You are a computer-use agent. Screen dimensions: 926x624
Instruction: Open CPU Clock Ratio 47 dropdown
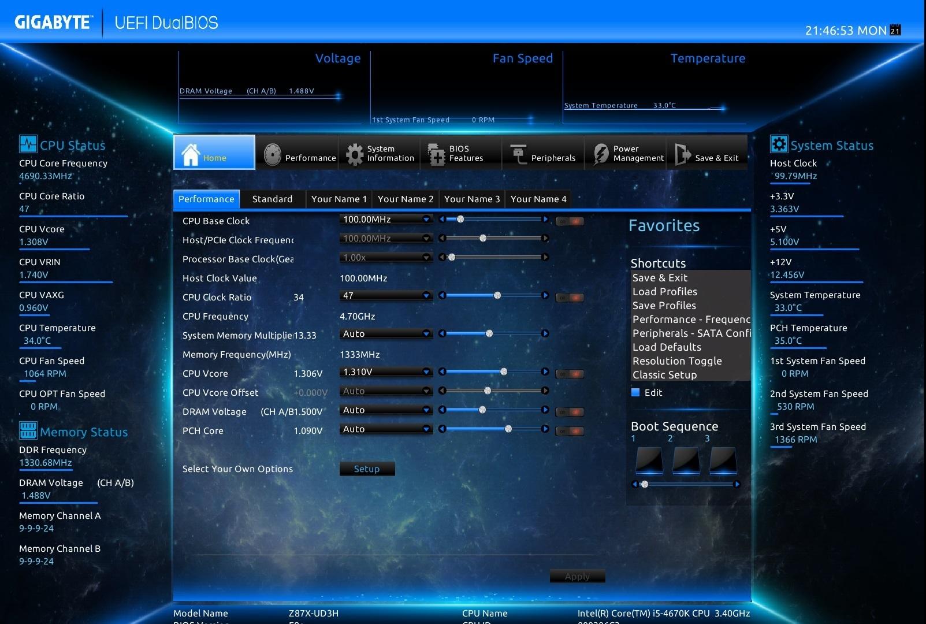(x=385, y=295)
